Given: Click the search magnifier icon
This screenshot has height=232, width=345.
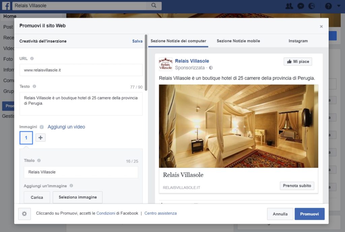Looking at the screenshot, I should coord(154,5).
